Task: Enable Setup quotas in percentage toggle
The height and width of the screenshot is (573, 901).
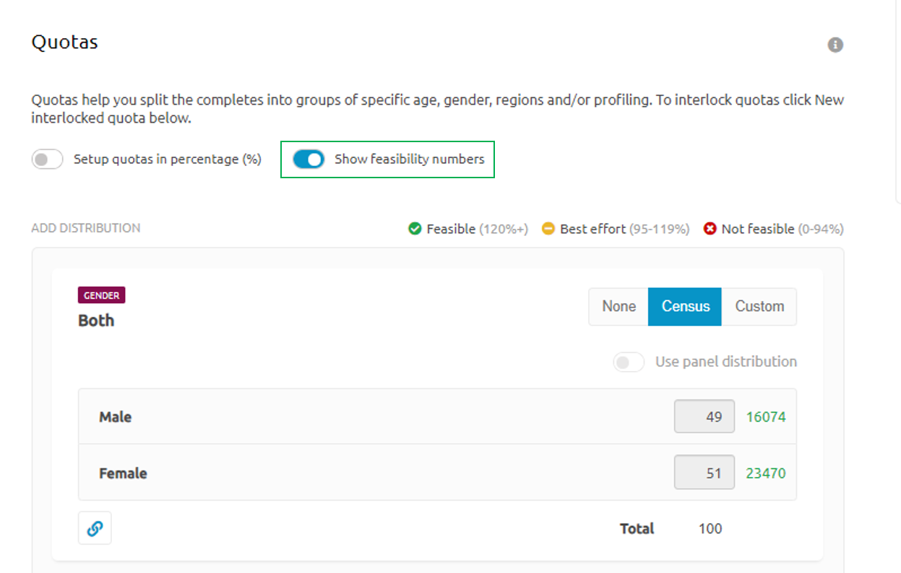Action: [48, 159]
